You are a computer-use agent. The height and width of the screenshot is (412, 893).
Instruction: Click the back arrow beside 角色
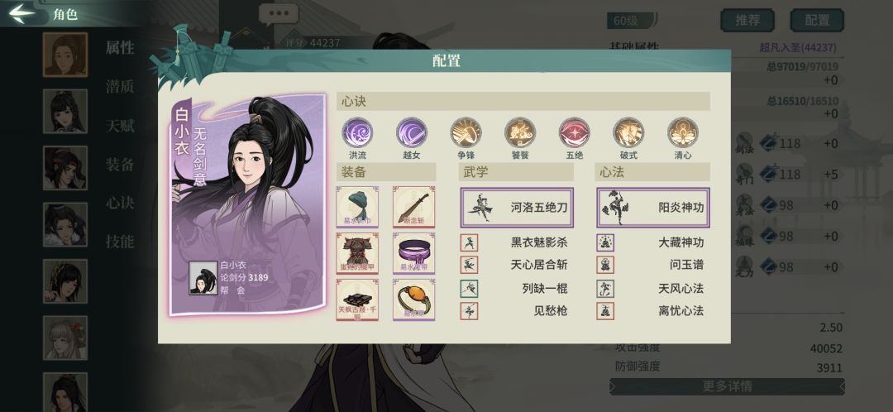coord(22,13)
